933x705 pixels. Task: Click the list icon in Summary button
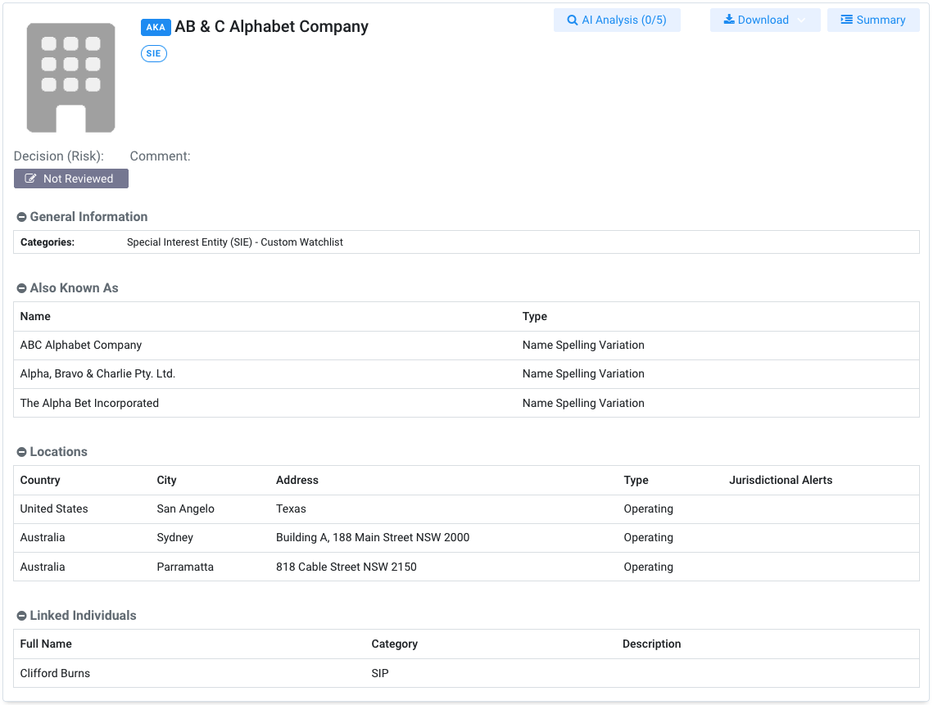coord(846,20)
